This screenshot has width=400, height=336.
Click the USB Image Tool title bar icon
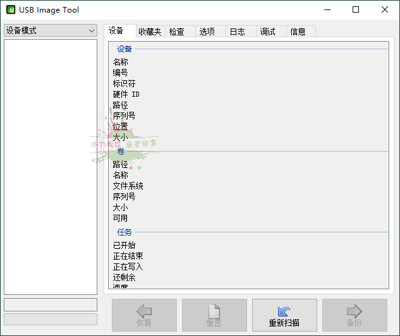11,10
